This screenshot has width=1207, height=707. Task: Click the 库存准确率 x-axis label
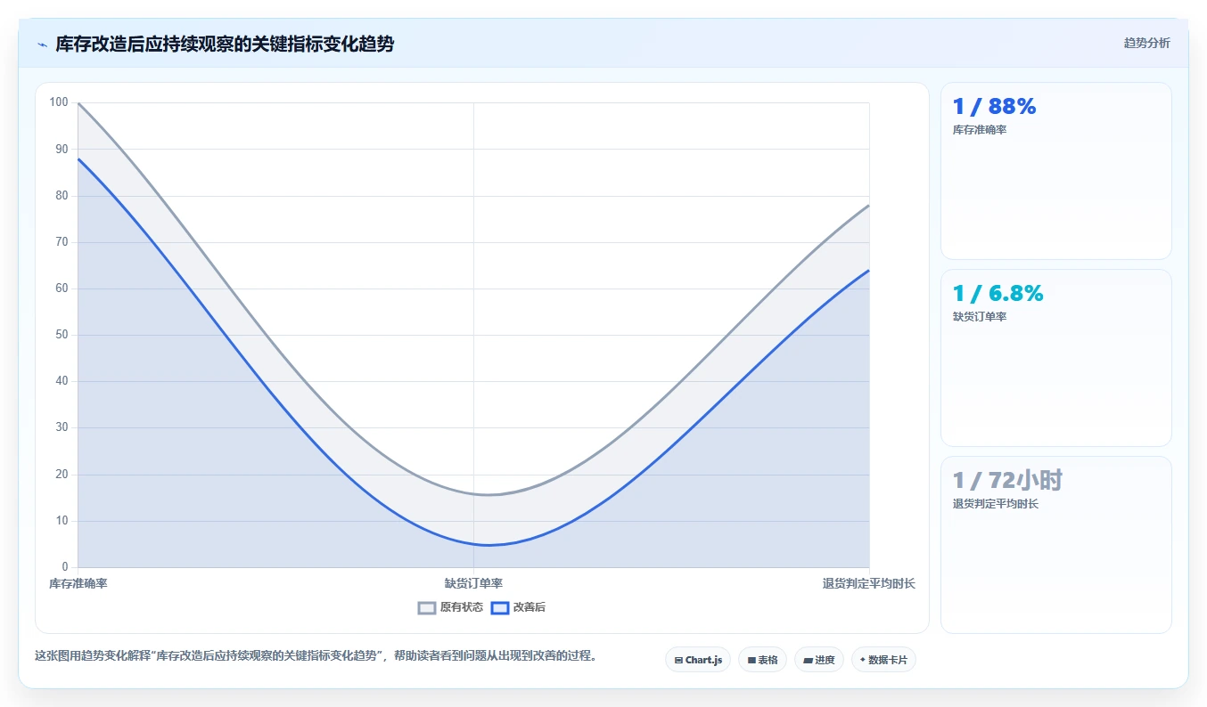[78, 583]
